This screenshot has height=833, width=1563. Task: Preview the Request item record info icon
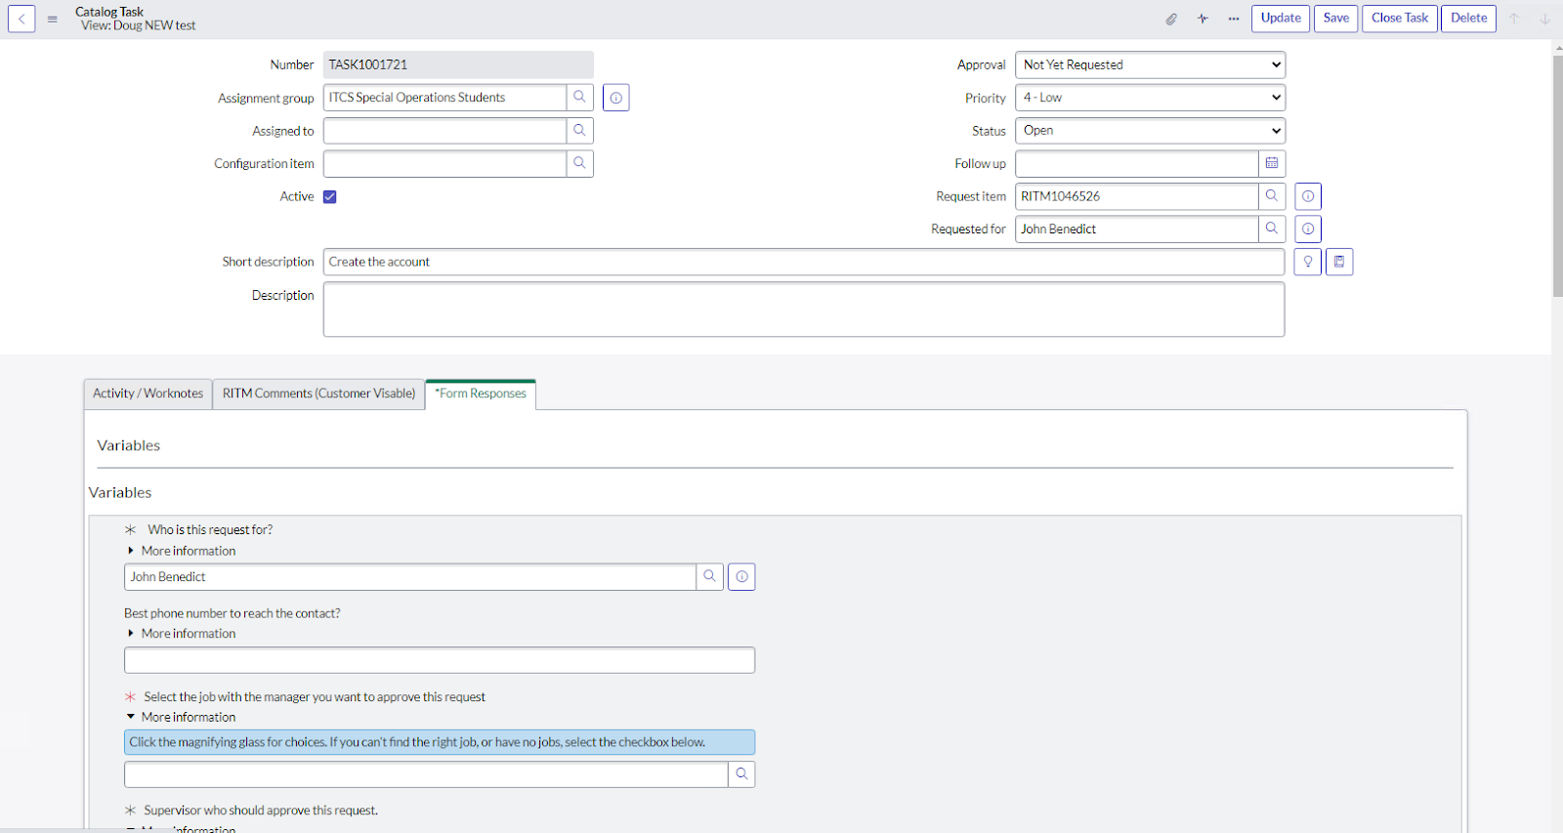(1308, 196)
